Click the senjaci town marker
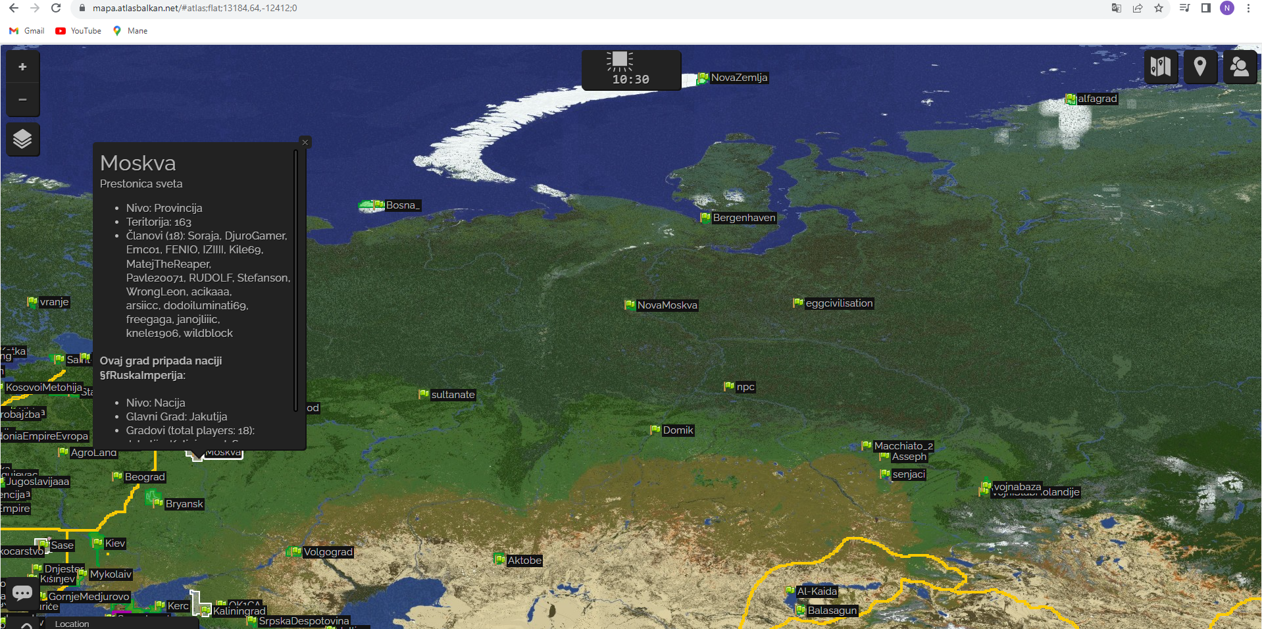1262x629 pixels. (x=885, y=474)
